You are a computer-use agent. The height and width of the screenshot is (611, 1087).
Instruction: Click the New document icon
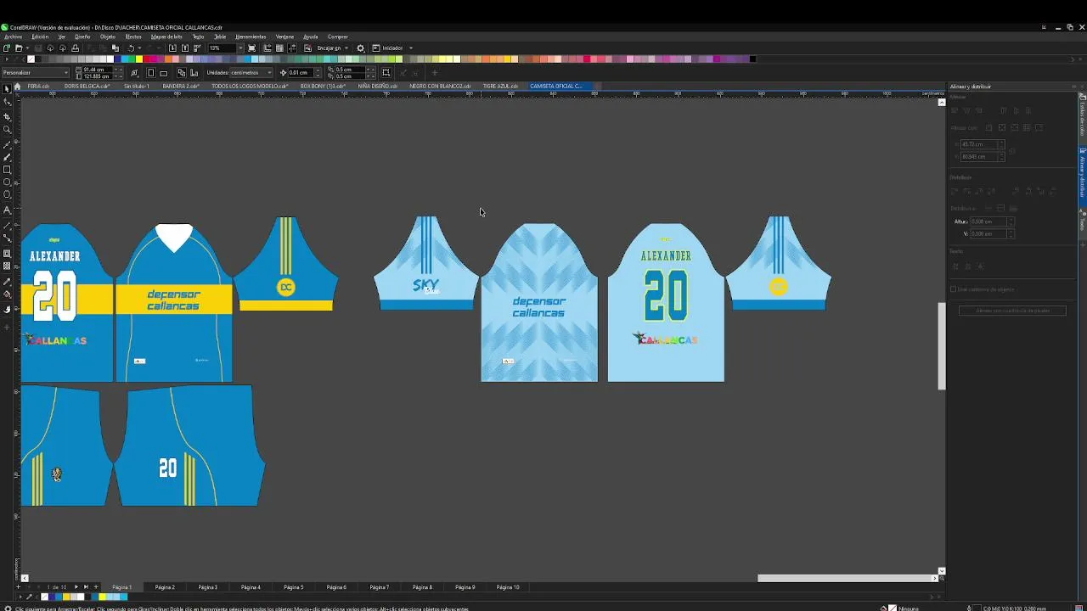(x=7, y=48)
